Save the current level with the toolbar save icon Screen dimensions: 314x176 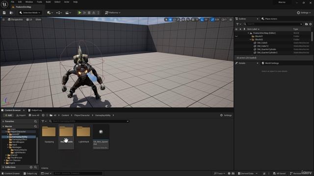(4, 13)
